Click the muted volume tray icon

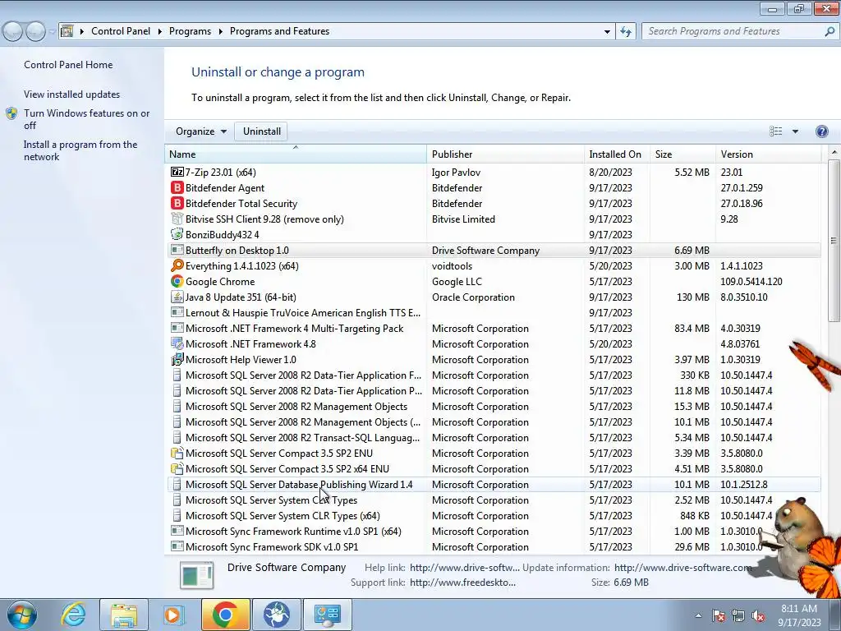pos(758,616)
